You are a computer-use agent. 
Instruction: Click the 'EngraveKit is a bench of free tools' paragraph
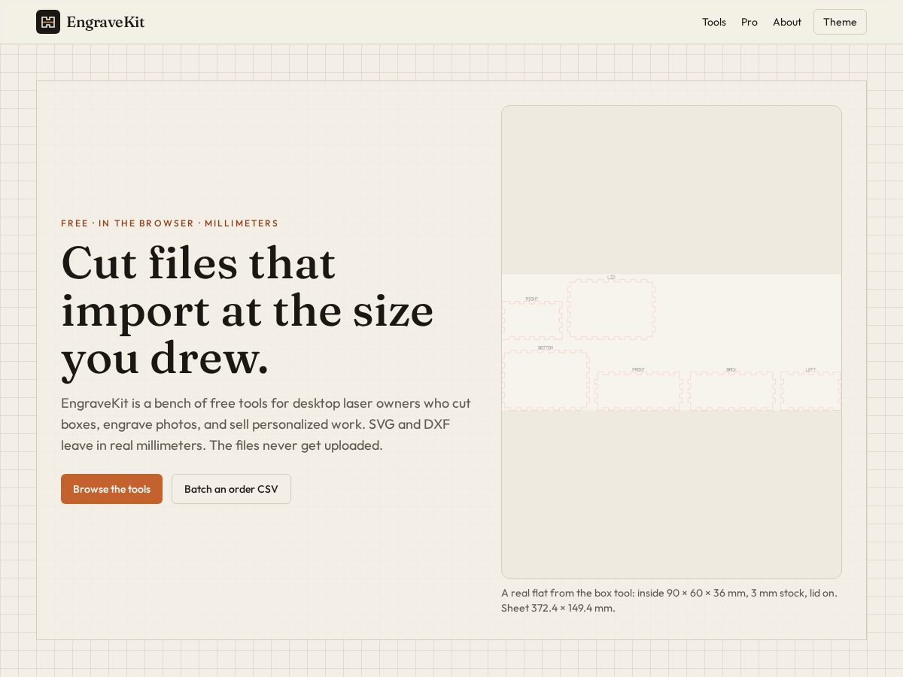tap(266, 424)
